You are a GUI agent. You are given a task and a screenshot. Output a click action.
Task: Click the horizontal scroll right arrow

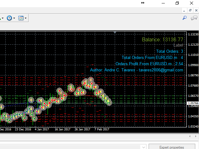pyautogui.click(x=196, y=136)
